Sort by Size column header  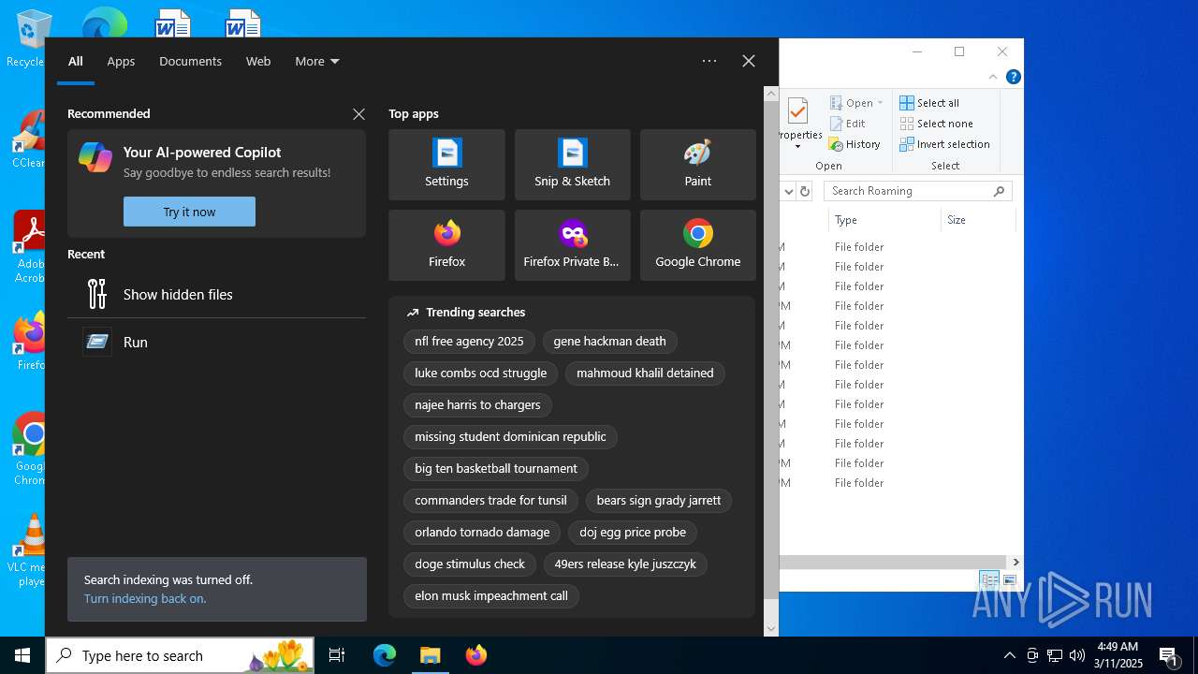pyautogui.click(x=978, y=220)
